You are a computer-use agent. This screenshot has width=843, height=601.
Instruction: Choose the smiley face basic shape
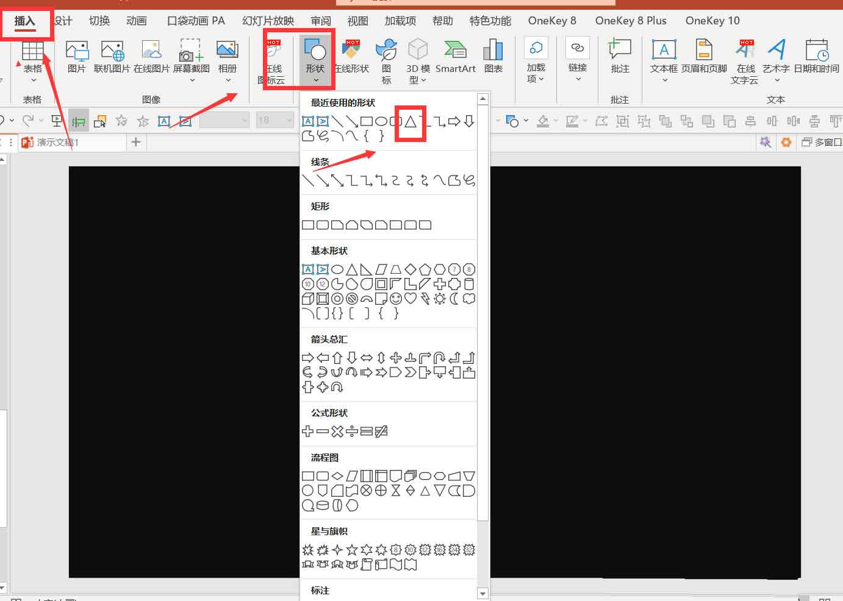click(x=396, y=299)
